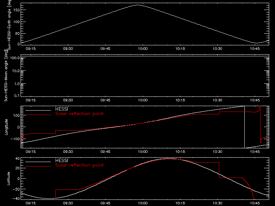Click the -20 tick label on Latitude axis
The height and width of the screenshot is (206, 275).
tap(16, 189)
